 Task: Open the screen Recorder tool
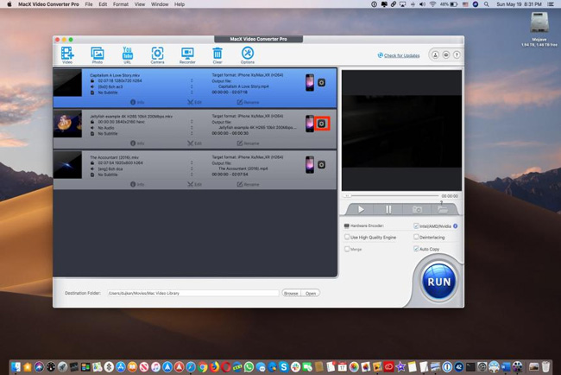click(187, 54)
